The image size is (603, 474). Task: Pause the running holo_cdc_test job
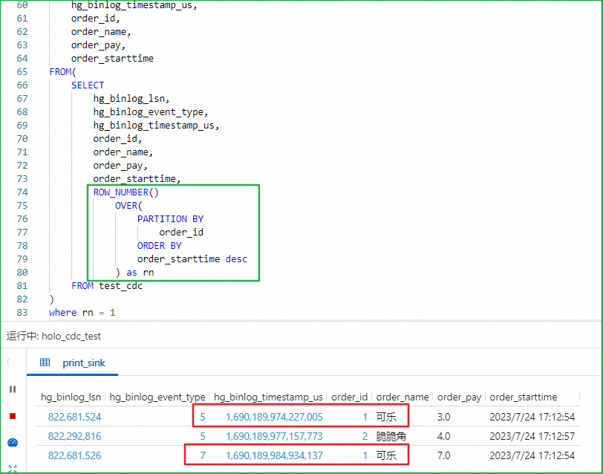tap(13, 389)
